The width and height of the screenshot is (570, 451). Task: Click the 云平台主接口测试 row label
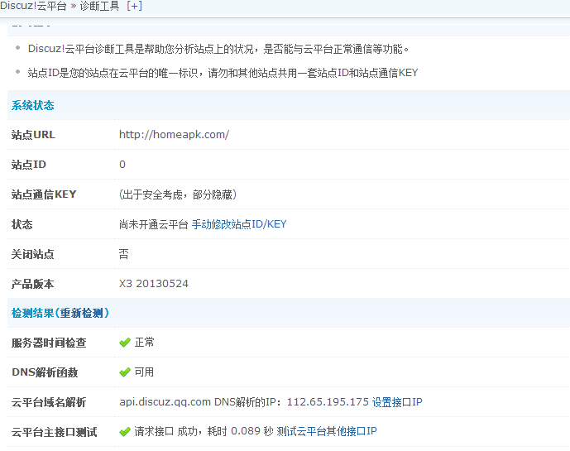tap(54, 432)
